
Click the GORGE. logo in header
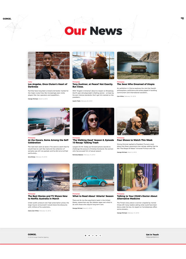(x=7, y=19)
